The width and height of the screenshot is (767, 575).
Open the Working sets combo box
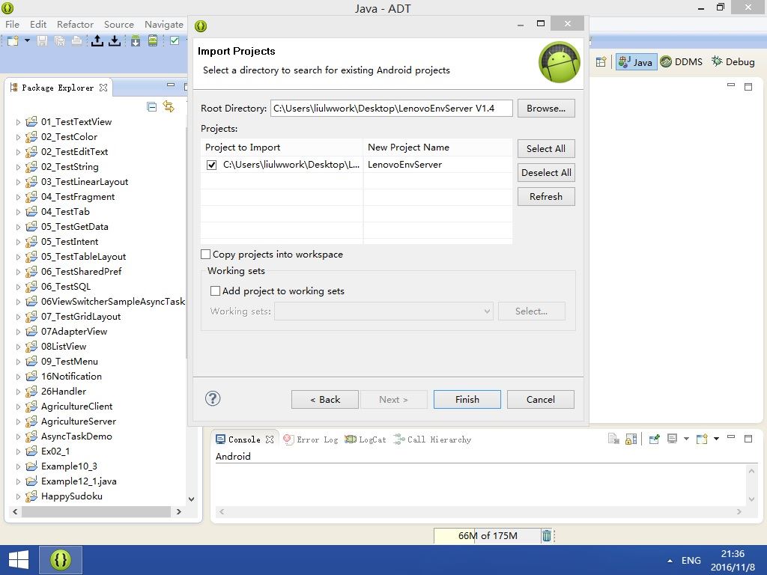(383, 311)
